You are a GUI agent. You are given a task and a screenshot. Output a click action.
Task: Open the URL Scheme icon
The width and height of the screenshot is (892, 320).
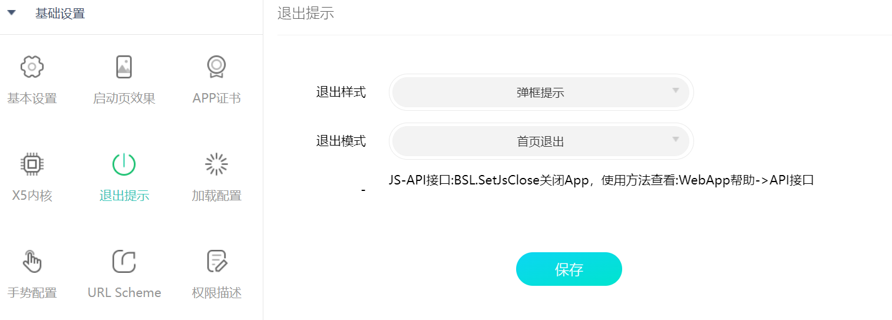[x=124, y=261]
